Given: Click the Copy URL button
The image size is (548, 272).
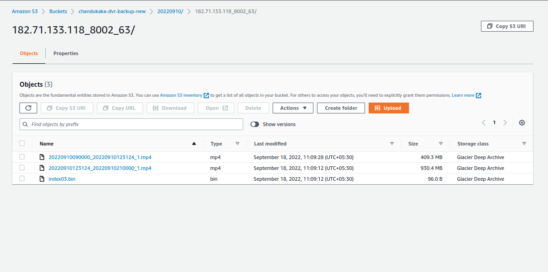Looking at the screenshot, I should tap(120, 108).
